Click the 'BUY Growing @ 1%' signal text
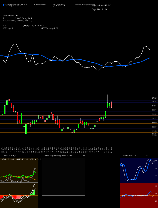The height and width of the screenshot is (208, 158). point(50,28)
